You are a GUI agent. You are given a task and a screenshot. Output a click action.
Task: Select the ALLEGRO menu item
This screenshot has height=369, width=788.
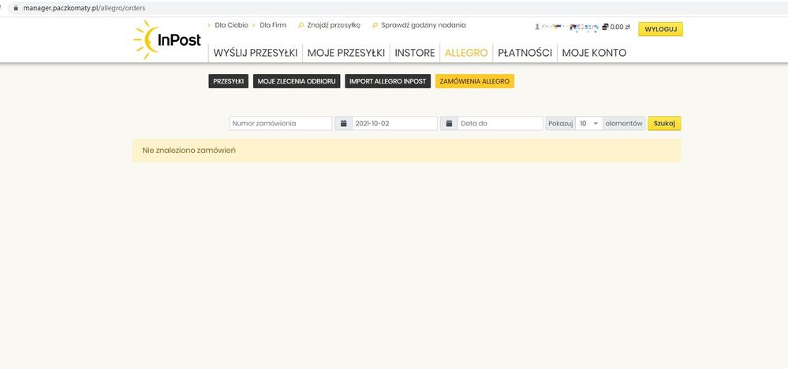[466, 53]
